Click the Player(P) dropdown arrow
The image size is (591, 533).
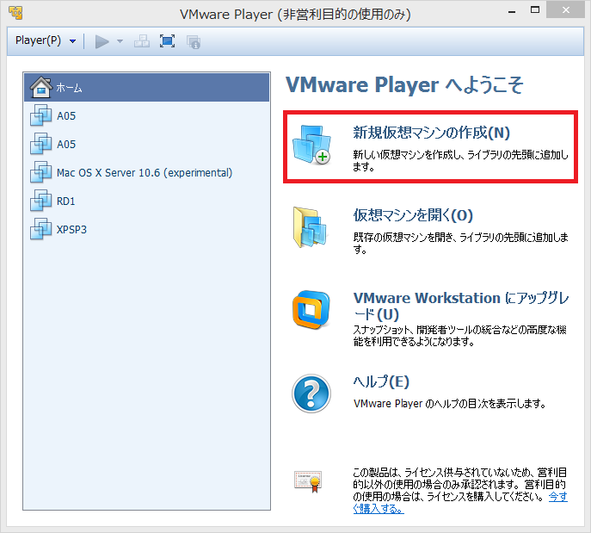tap(73, 41)
